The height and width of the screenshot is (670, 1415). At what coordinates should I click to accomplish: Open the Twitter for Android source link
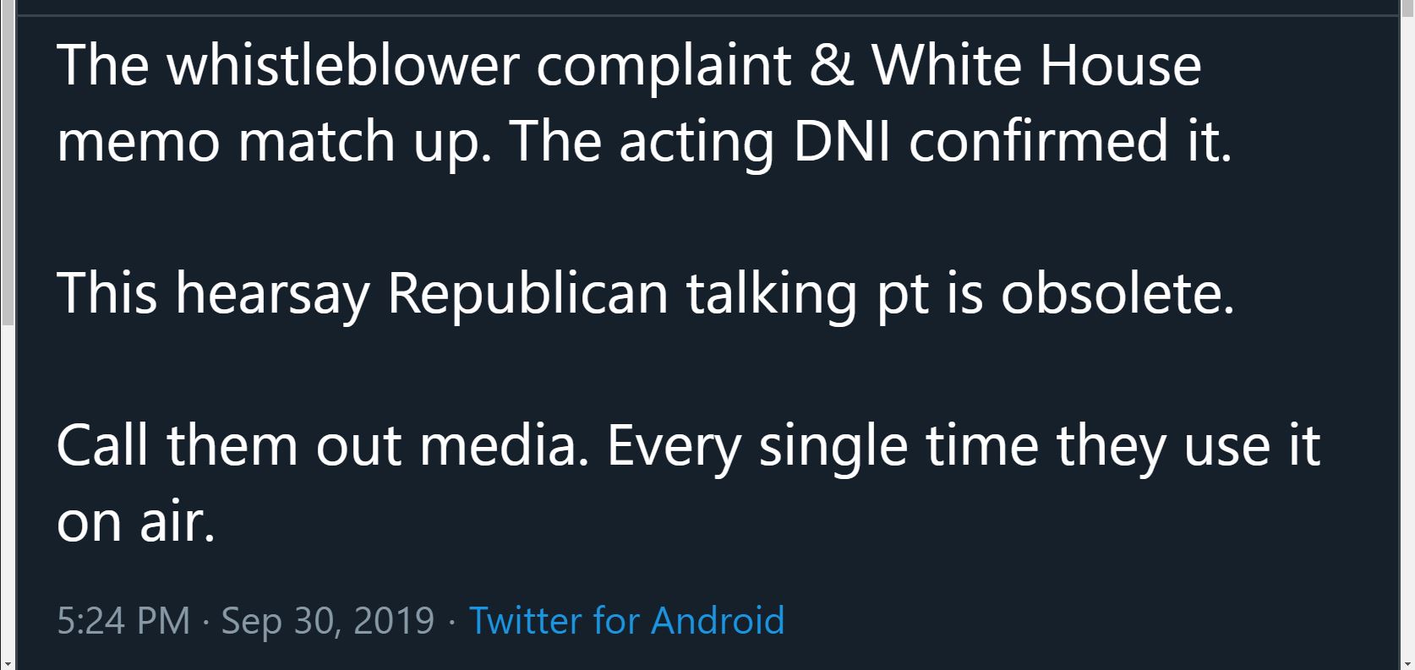tap(626, 620)
